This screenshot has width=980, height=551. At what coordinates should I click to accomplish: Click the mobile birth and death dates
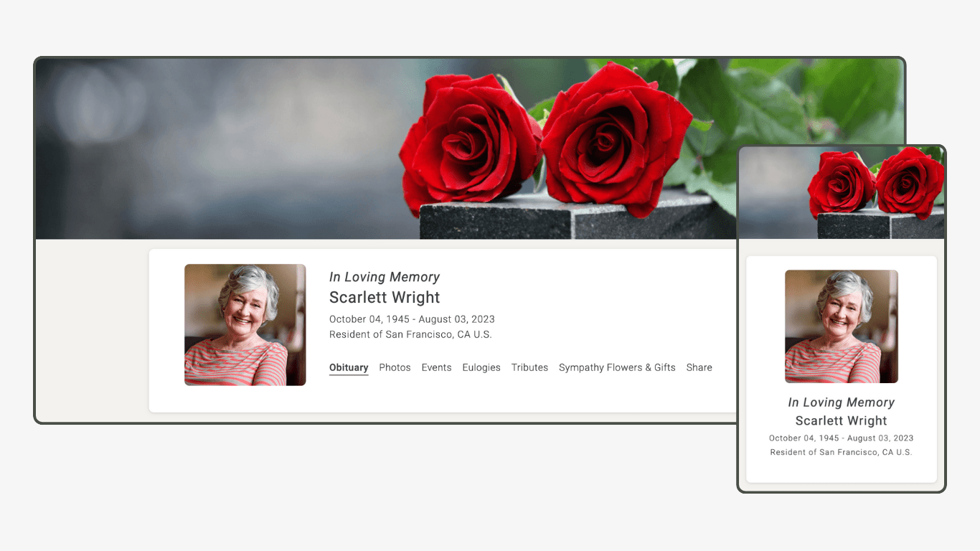pos(841,438)
